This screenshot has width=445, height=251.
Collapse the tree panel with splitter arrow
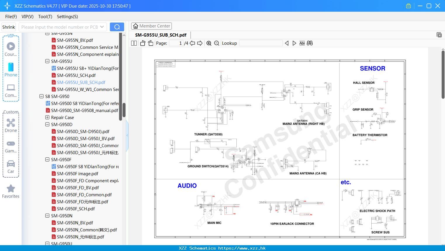pyautogui.click(x=127, y=135)
